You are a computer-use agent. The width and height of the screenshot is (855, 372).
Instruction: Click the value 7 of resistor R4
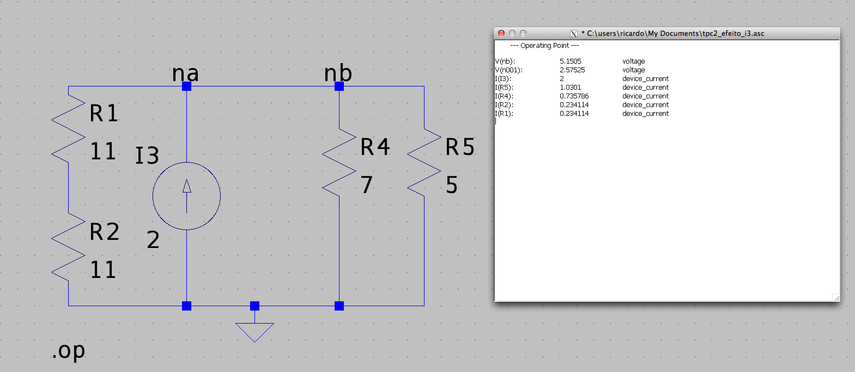[x=367, y=185]
